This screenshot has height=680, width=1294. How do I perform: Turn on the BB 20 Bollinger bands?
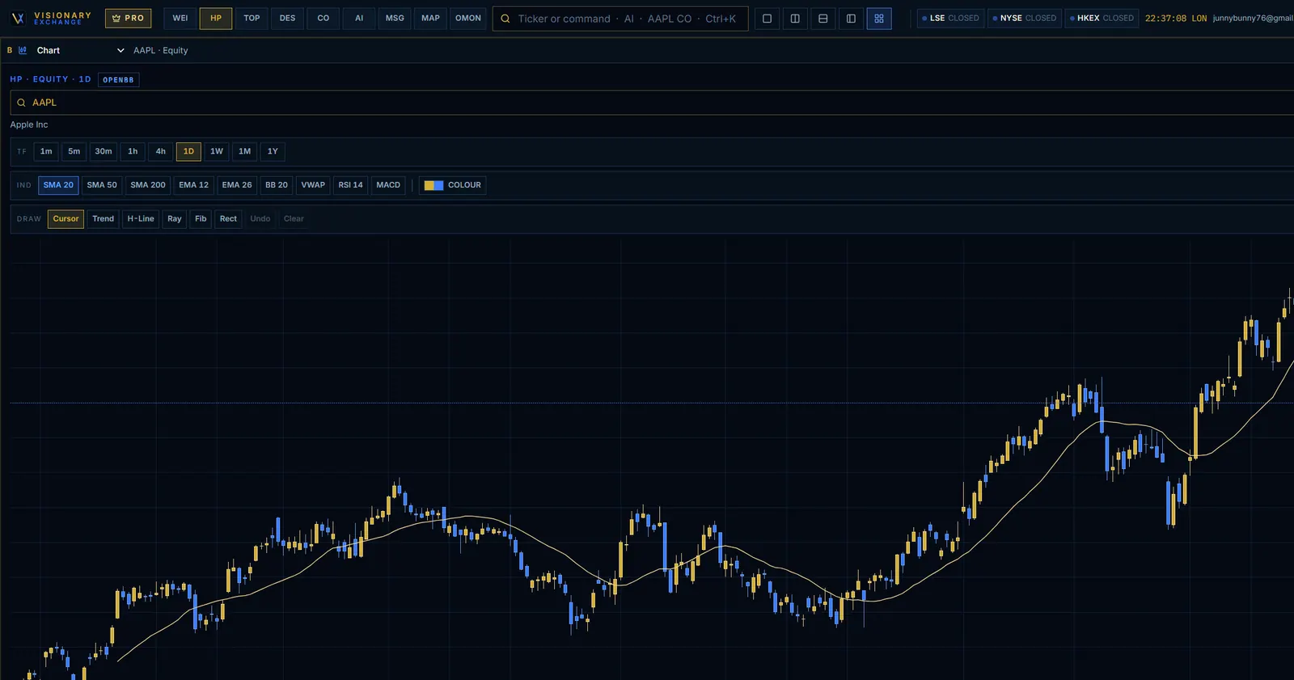pyautogui.click(x=277, y=185)
